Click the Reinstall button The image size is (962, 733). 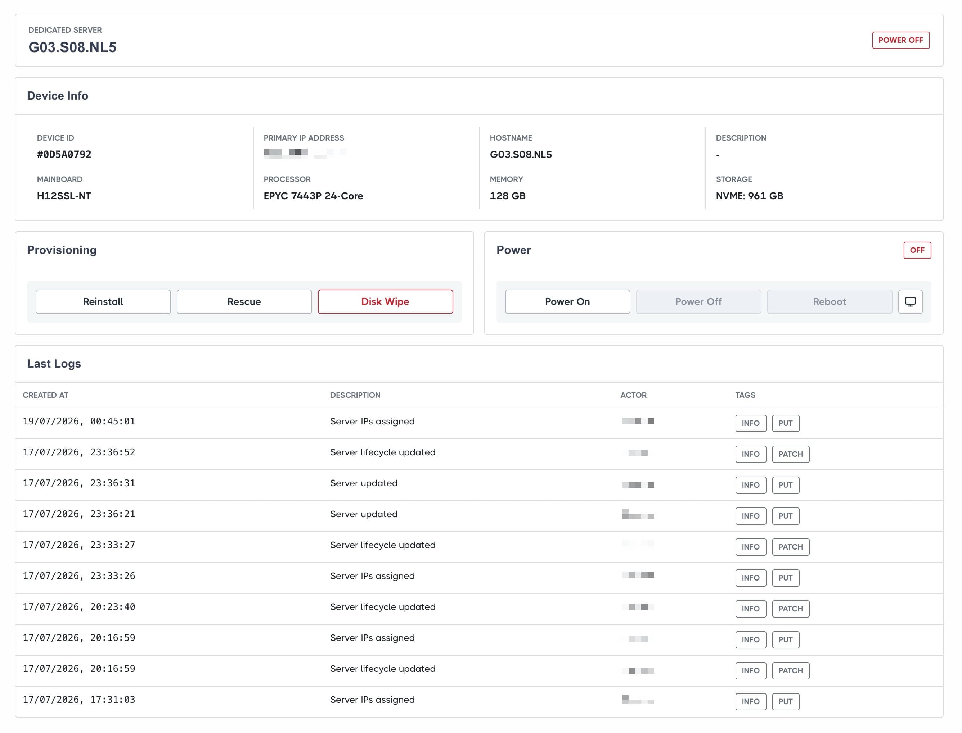(103, 301)
